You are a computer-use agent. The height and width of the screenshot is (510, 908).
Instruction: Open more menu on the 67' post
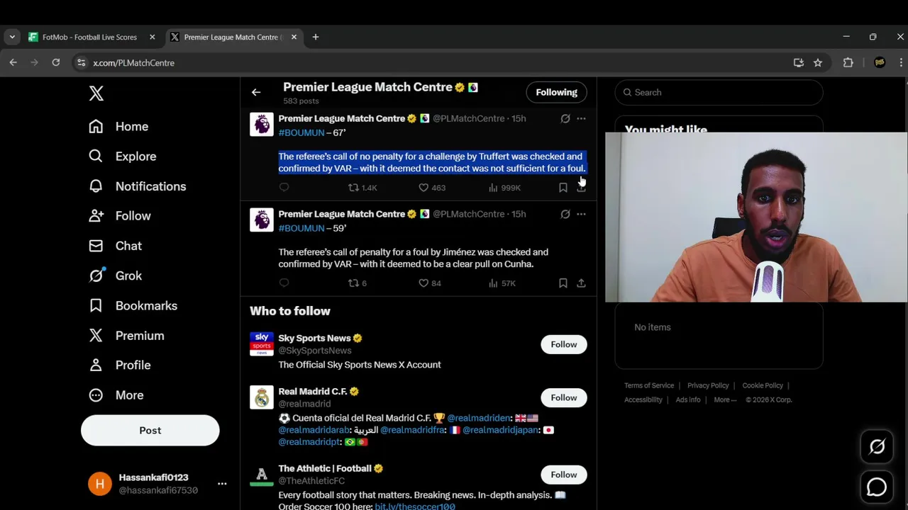581,118
